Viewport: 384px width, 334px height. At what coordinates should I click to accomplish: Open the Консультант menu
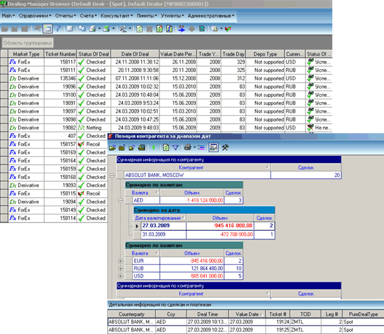116,16
